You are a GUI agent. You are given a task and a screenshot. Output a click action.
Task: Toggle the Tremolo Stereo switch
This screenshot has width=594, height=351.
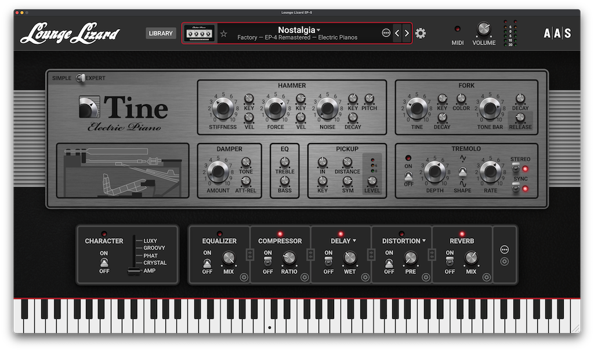pyautogui.click(x=516, y=167)
